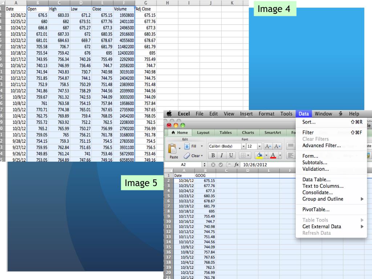Click the Clear eraser icon in Edit group

point(187,155)
